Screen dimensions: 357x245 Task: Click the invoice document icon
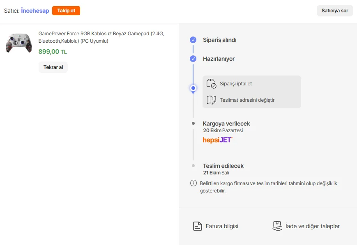[198, 226]
